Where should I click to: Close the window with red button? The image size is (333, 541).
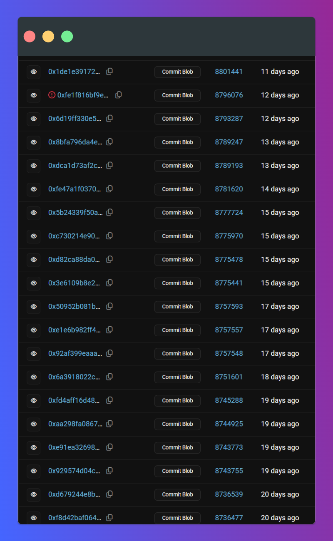(x=30, y=36)
